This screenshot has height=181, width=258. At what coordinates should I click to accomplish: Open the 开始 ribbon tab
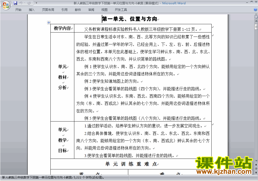[18, 10]
